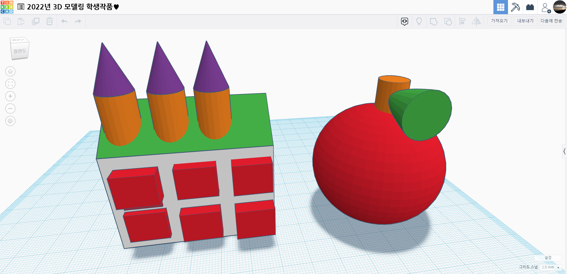Switch to 3D design grid view
Screen dimensions: 567x274
tap(501, 7)
